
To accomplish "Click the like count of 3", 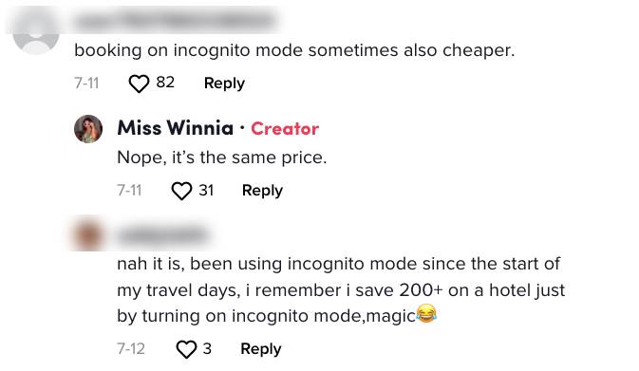I will (207, 348).
